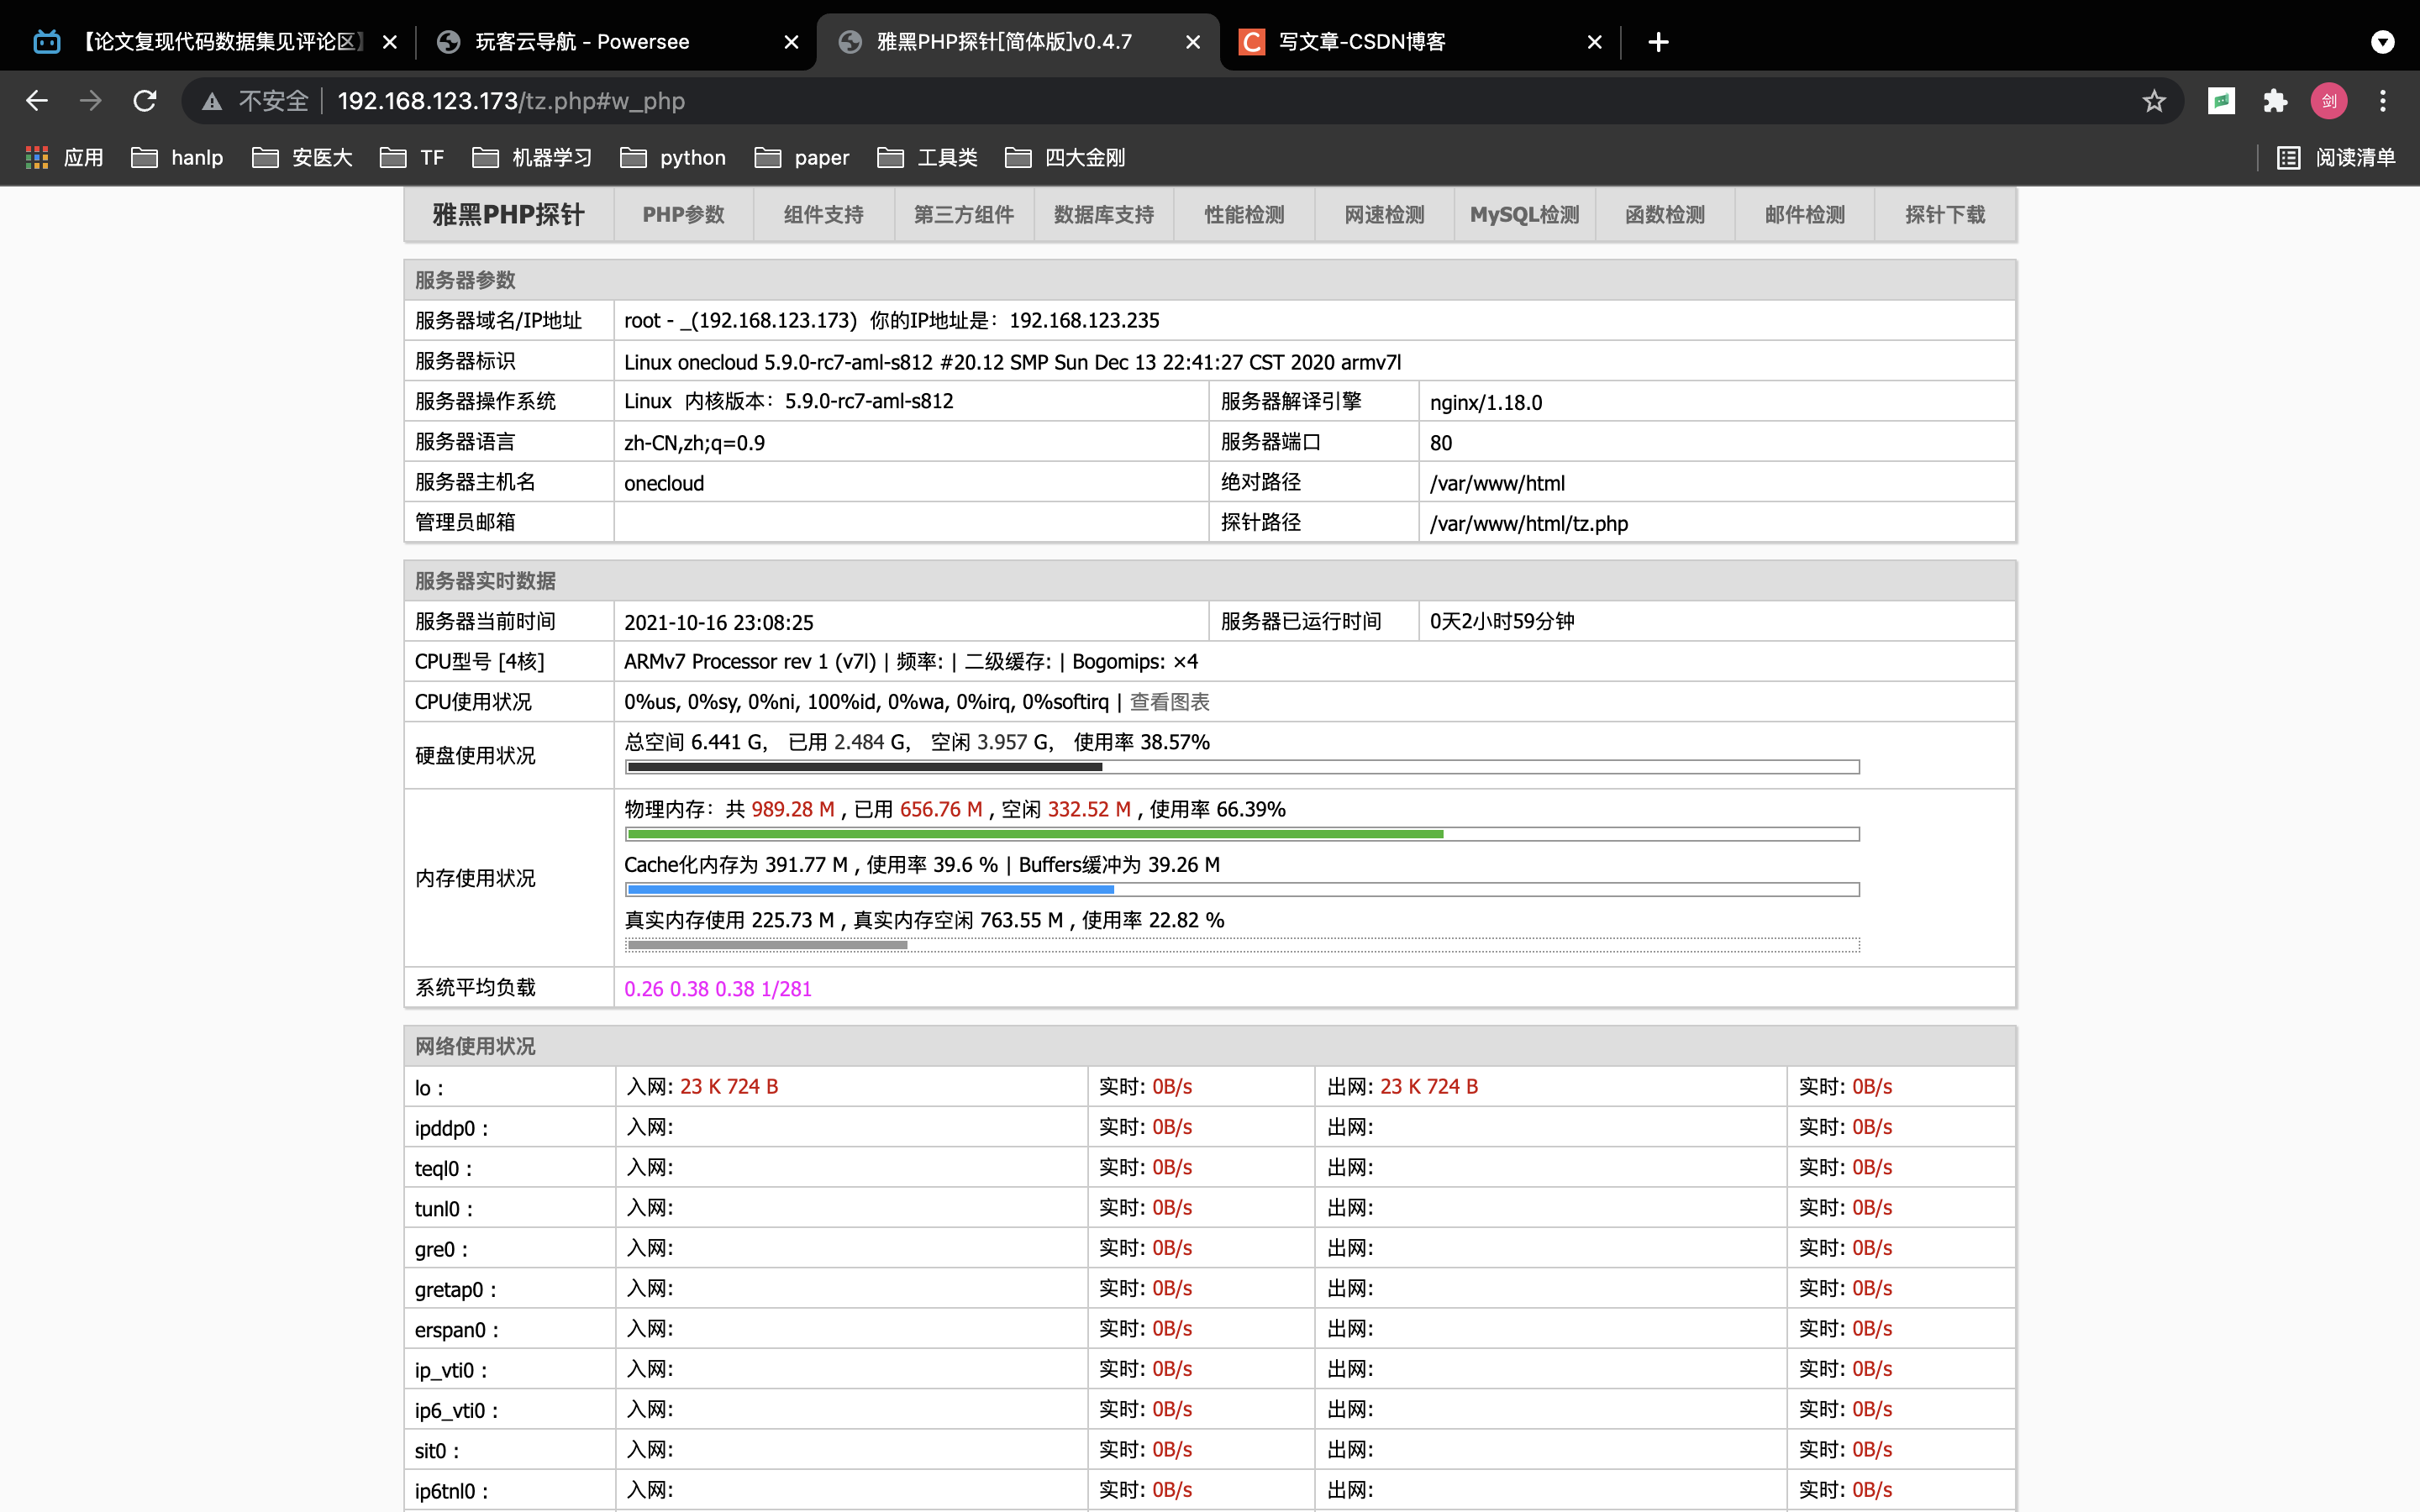Jump to PHP参数 section

(684, 214)
